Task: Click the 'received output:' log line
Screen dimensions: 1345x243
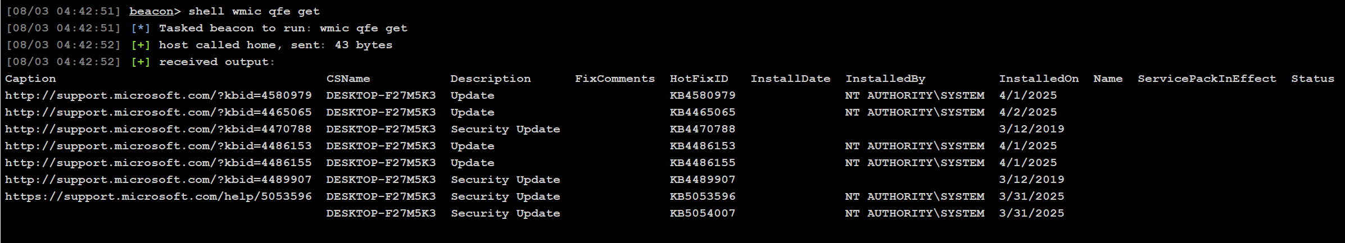Action: click(x=217, y=62)
